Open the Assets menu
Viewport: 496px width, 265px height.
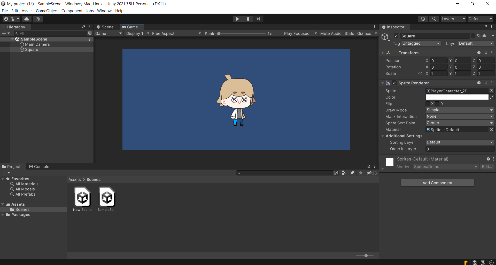pos(27,11)
